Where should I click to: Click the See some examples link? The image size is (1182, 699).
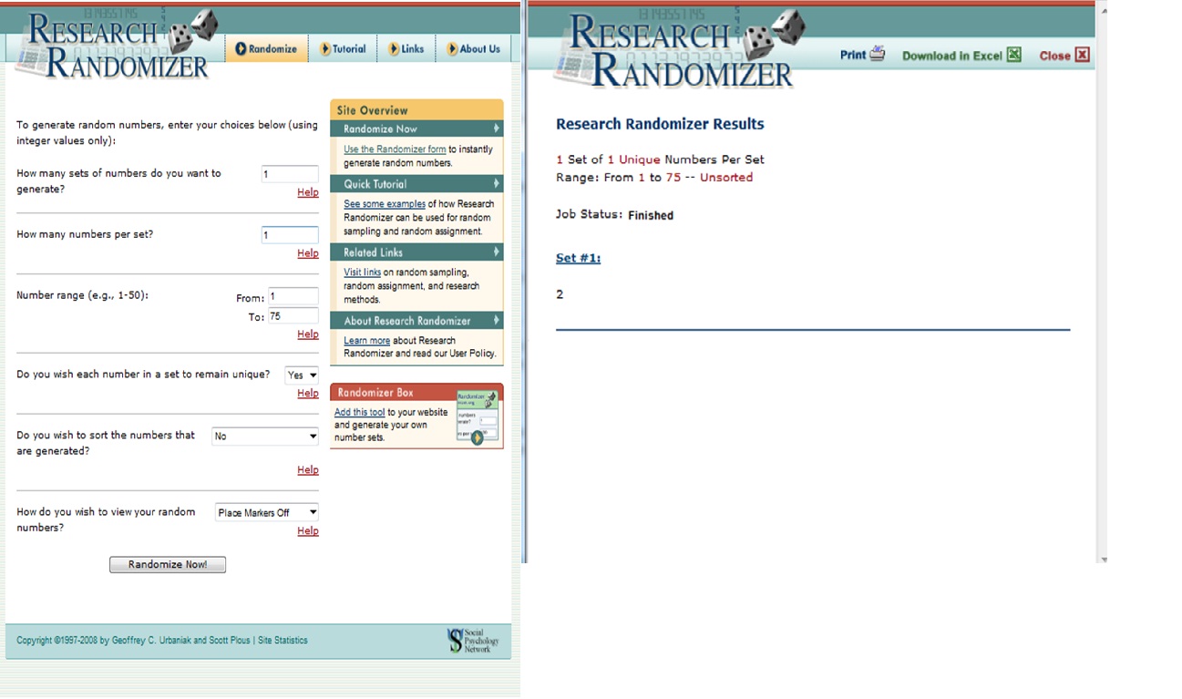coord(385,204)
